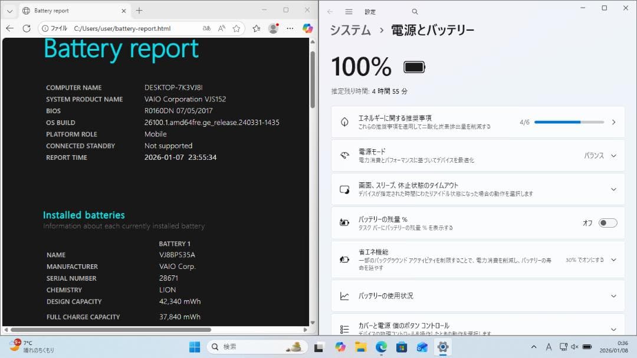Viewport: 637px width, 358px height.
Task: Click the battery icon next to 100%
Action: pyautogui.click(x=413, y=67)
